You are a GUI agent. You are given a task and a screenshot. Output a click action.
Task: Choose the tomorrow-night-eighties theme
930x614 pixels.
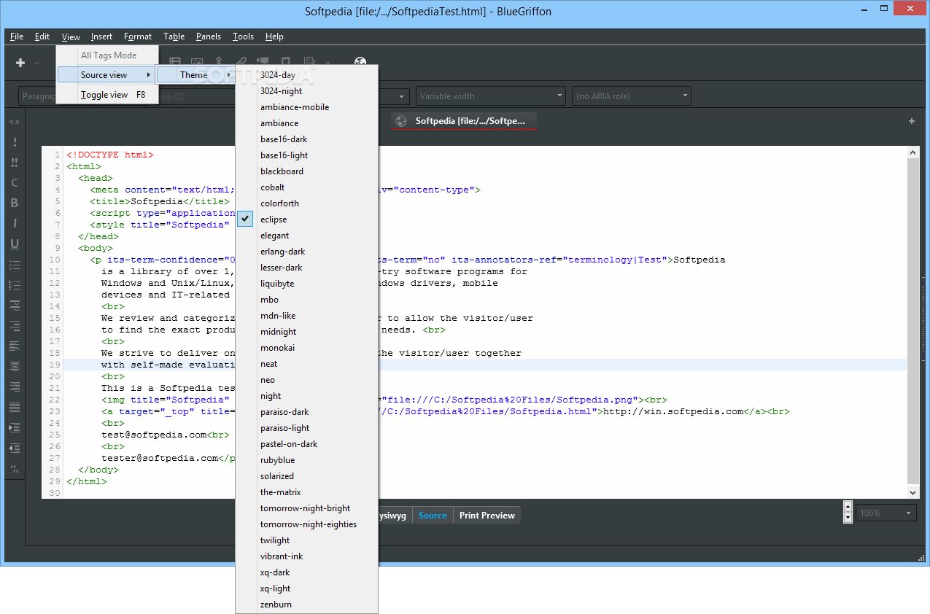pos(306,524)
